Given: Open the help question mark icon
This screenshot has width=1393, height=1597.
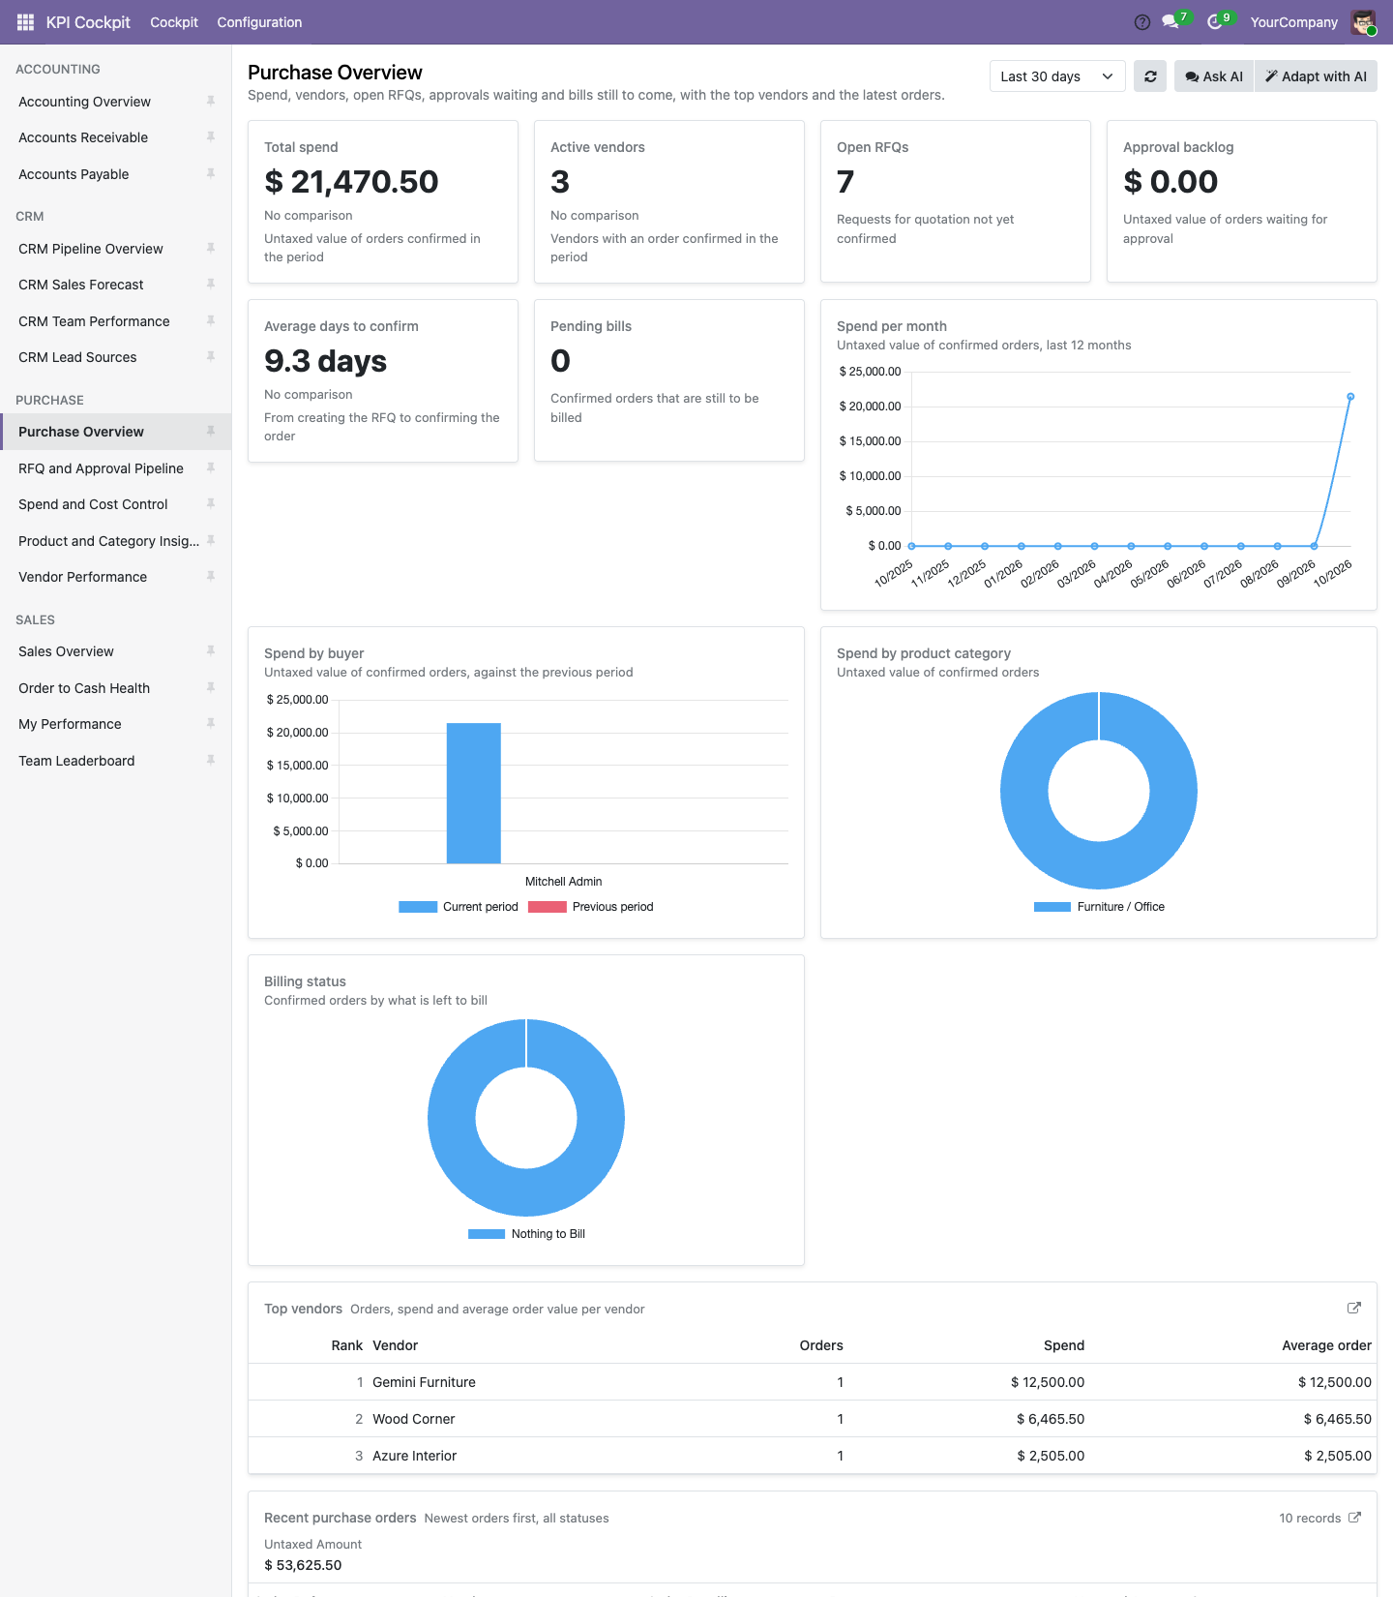Looking at the screenshot, I should 1142,22.
